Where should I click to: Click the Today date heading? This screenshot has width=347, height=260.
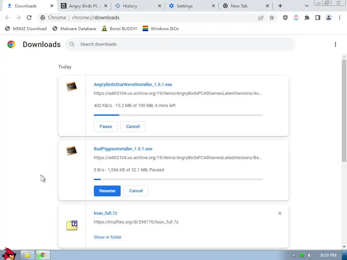65,67
